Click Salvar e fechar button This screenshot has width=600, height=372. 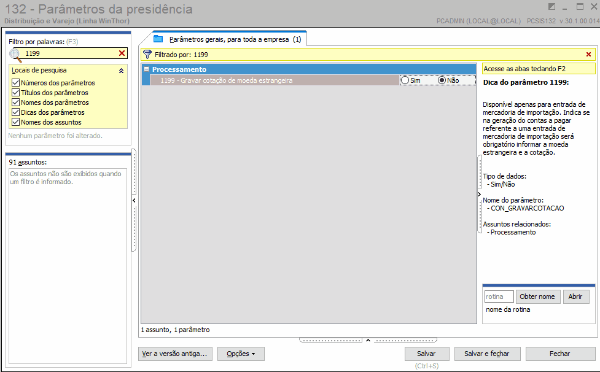487,354
